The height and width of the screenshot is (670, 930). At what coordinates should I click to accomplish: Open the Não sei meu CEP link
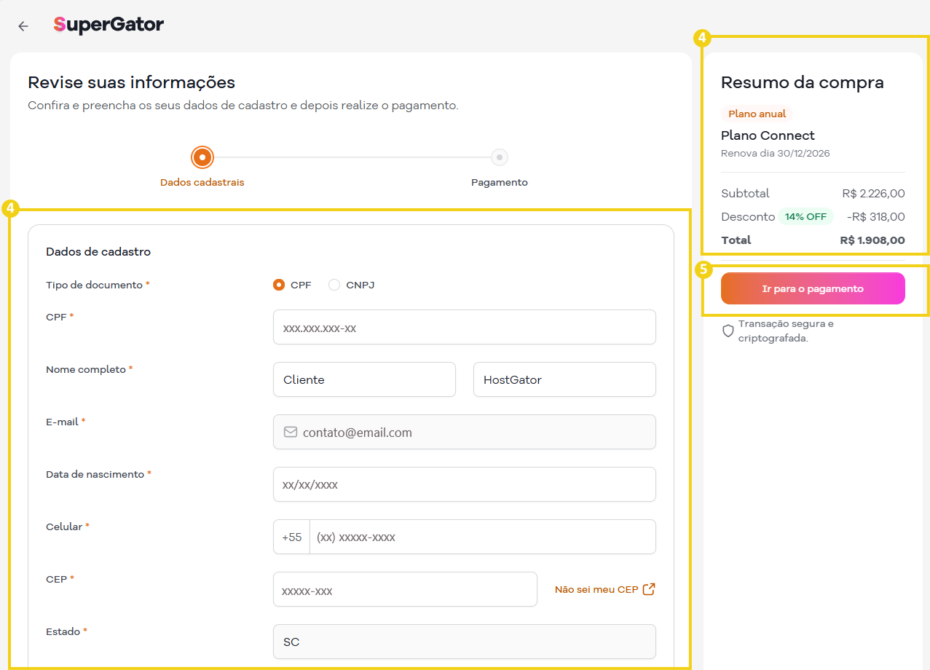[597, 589]
